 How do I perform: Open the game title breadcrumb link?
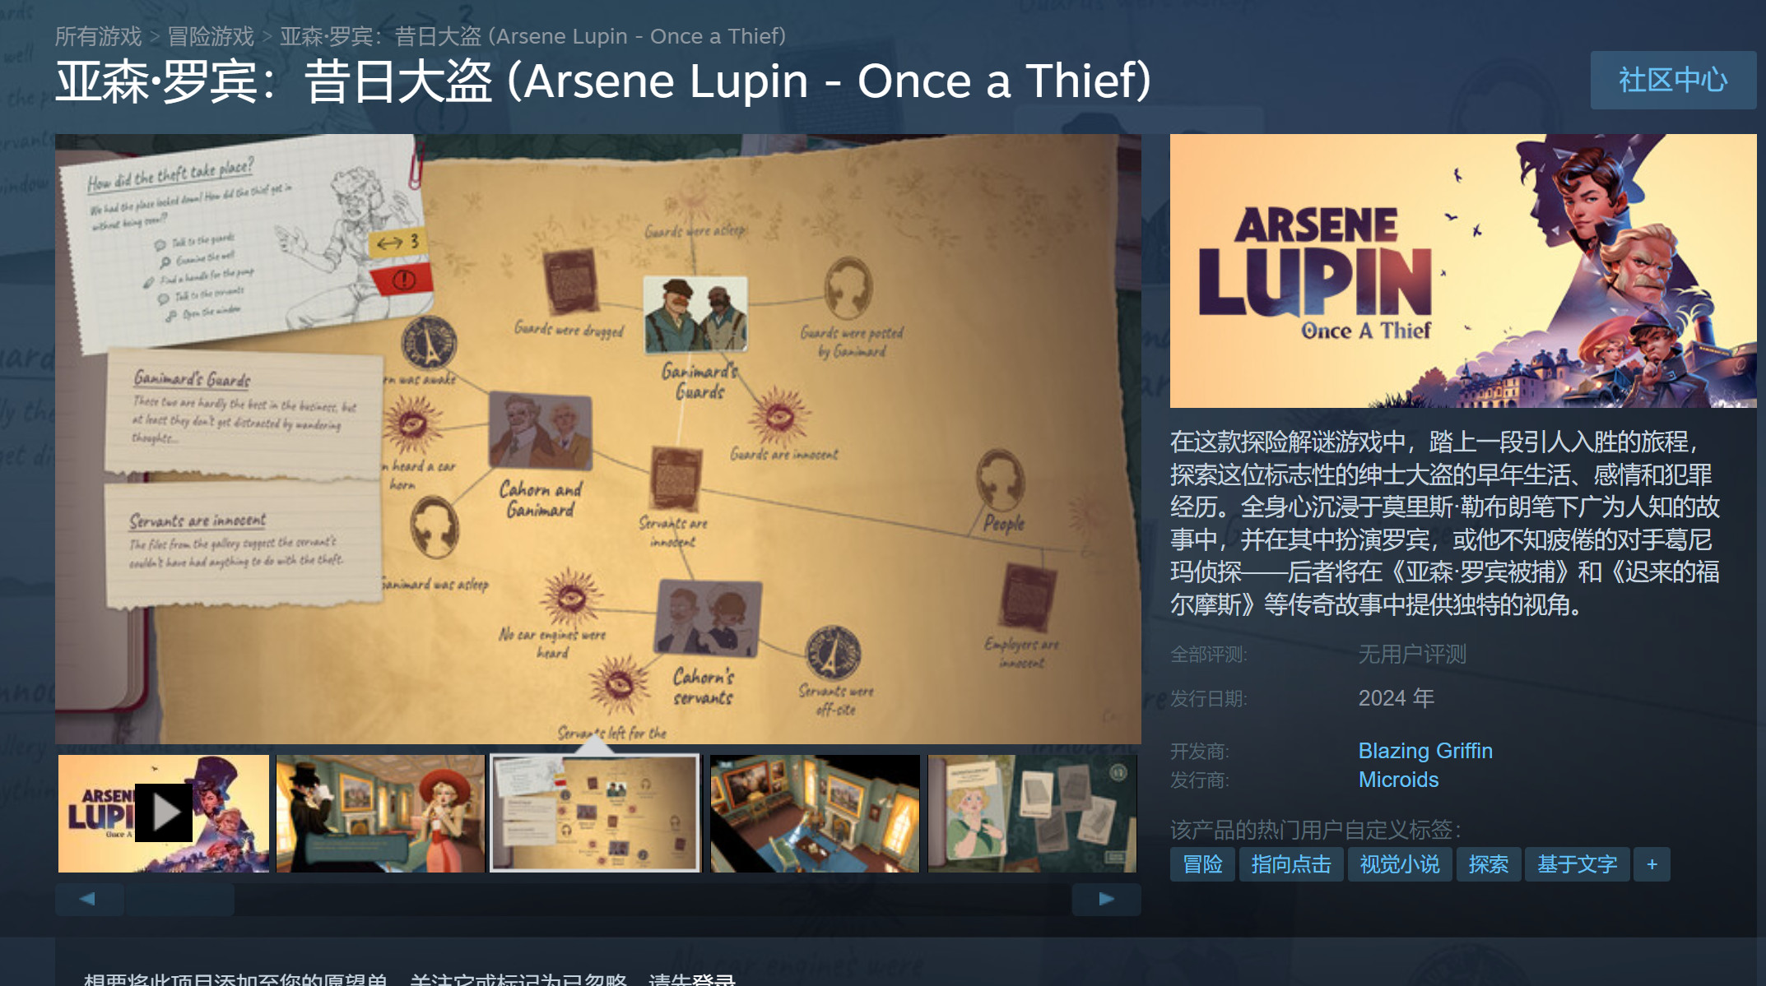click(x=532, y=36)
